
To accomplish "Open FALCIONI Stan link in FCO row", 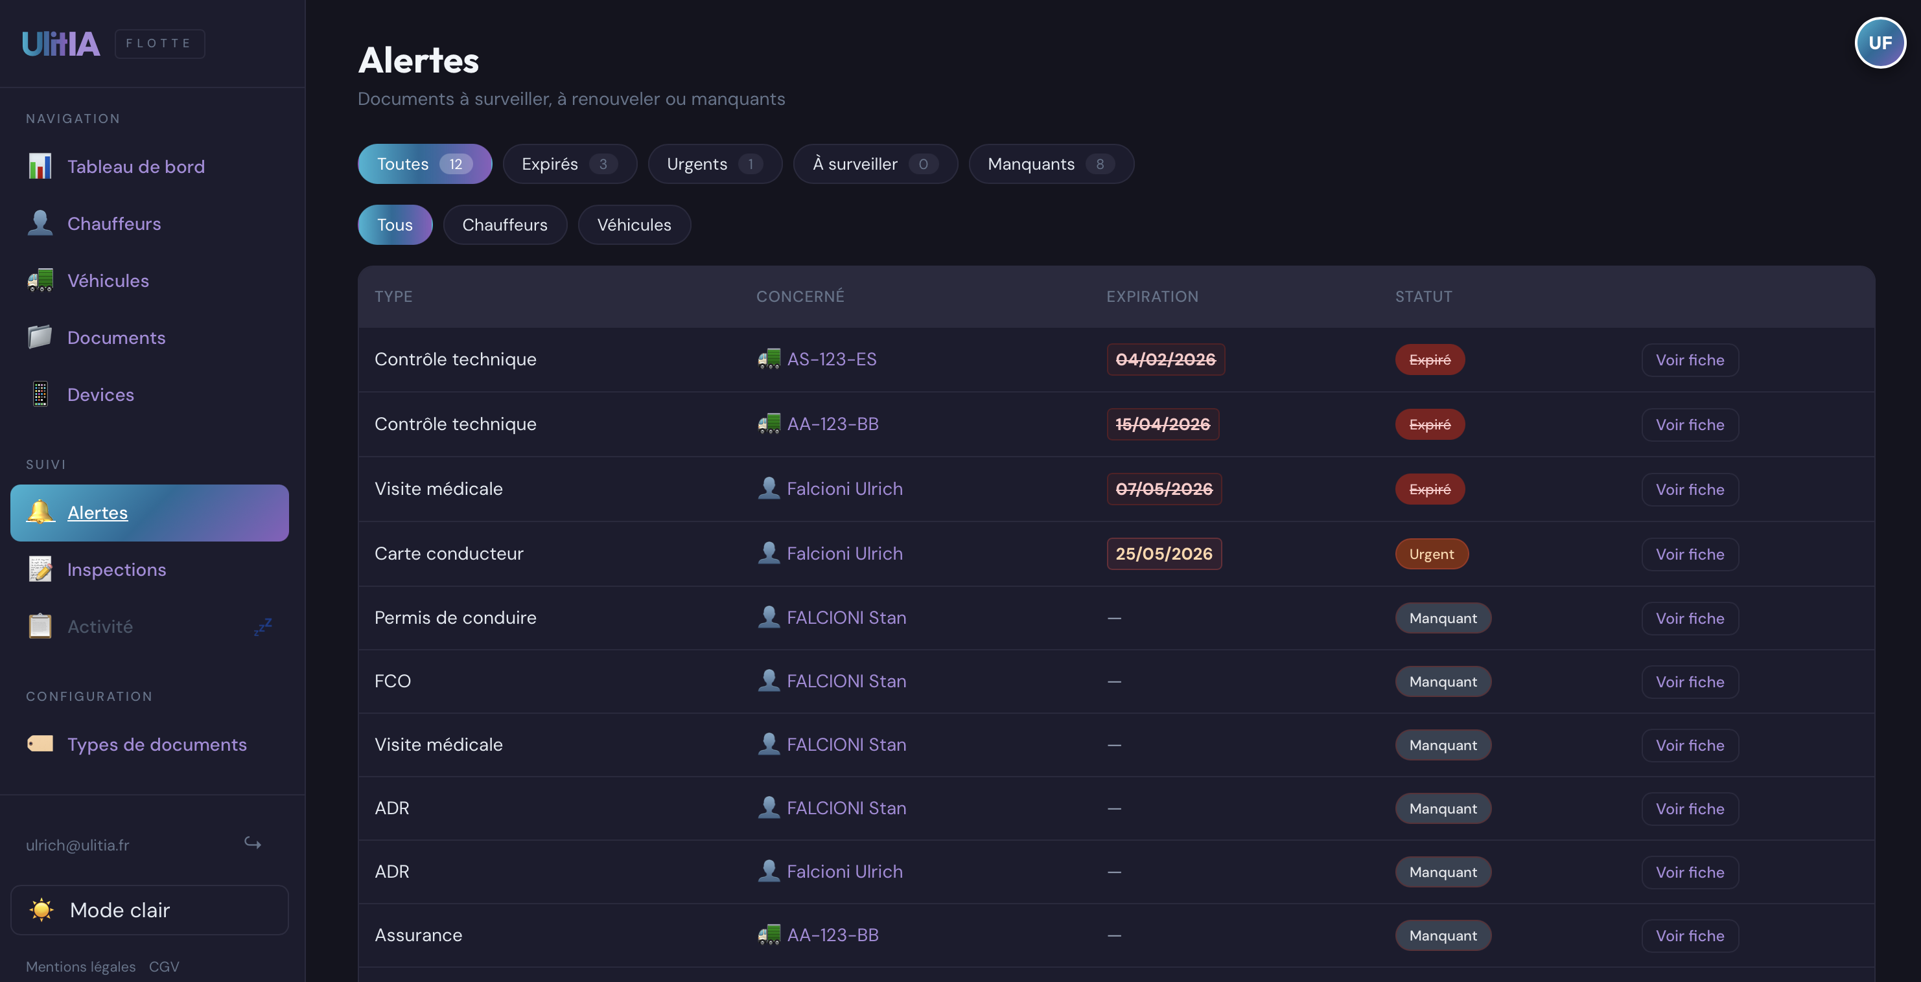I will 846,681.
